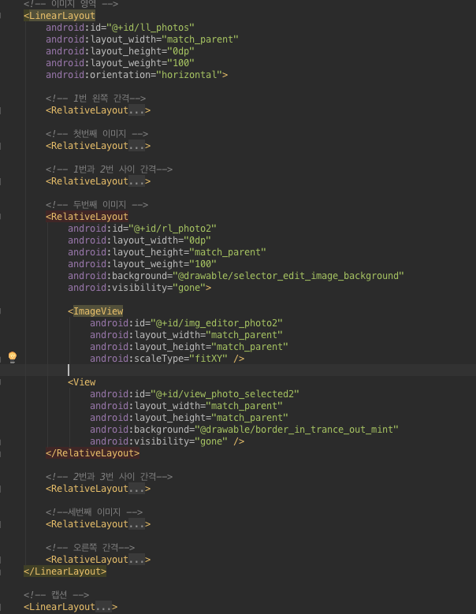The height and width of the screenshot is (614, 476).
Task: Click layout_weight="100" in rl_photo2
Action: click(142, 264)
